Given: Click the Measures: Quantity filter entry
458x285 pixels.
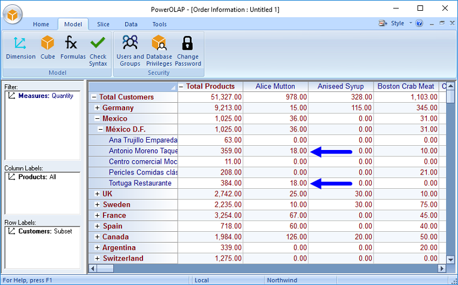Looking at the screenshot, I should pyautogui.click(x=46, y=96).
